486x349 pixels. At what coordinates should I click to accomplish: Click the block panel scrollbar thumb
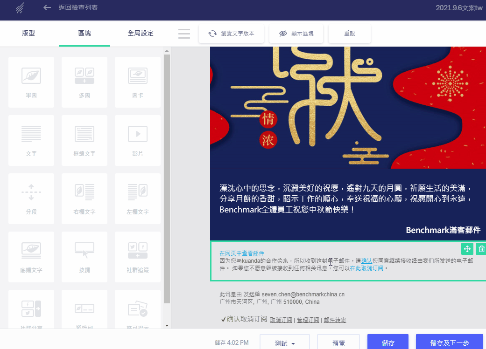pos(167,179)
